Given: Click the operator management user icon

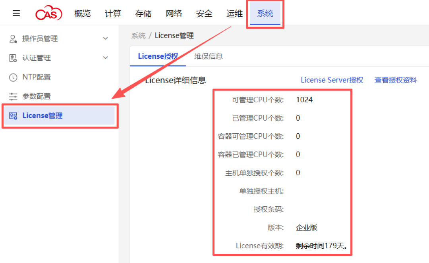Looking at the screenshot, I should tap(13, 39).
